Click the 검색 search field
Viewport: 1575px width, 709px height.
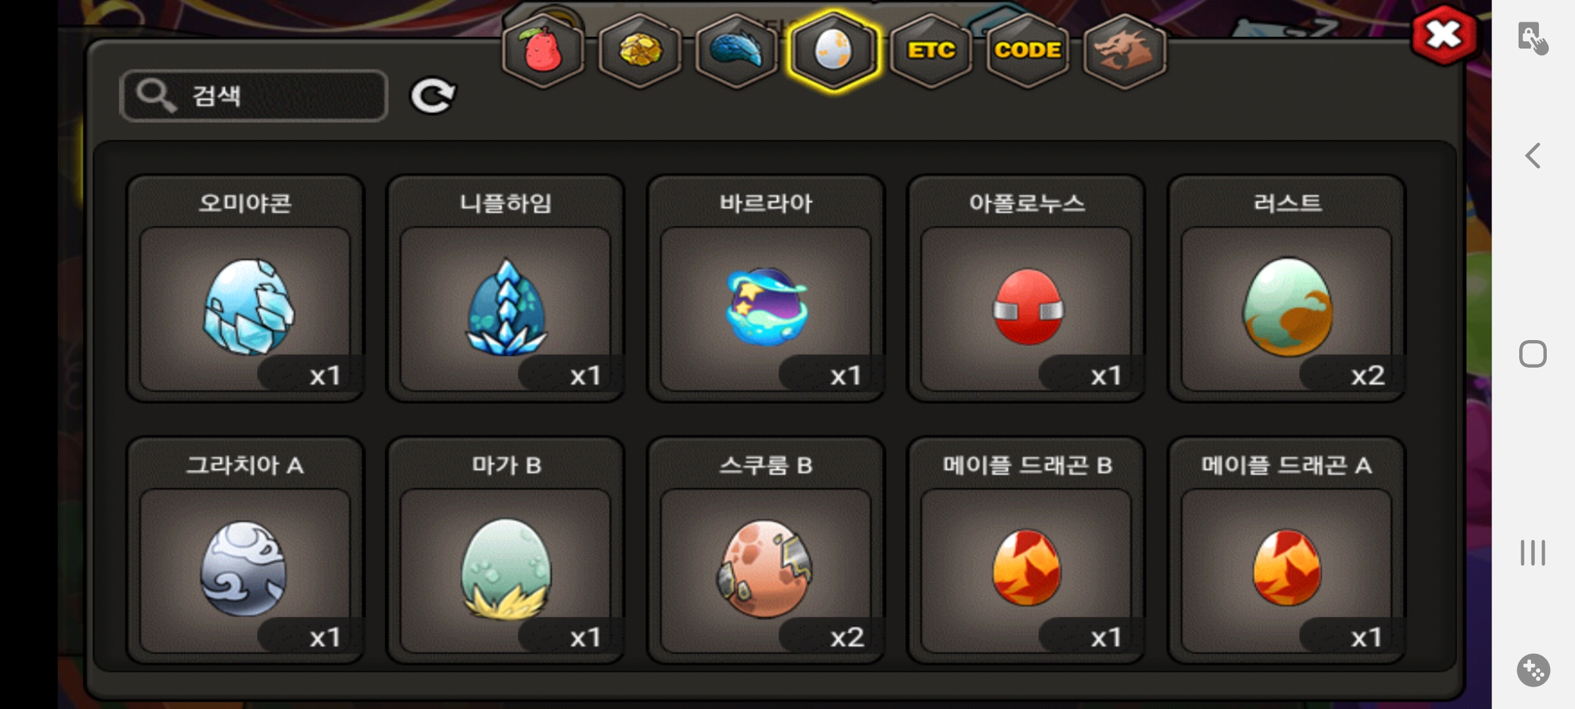pos(254,96)
